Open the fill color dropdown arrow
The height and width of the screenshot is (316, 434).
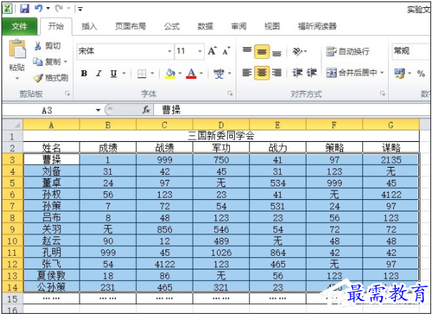[180, 73]
